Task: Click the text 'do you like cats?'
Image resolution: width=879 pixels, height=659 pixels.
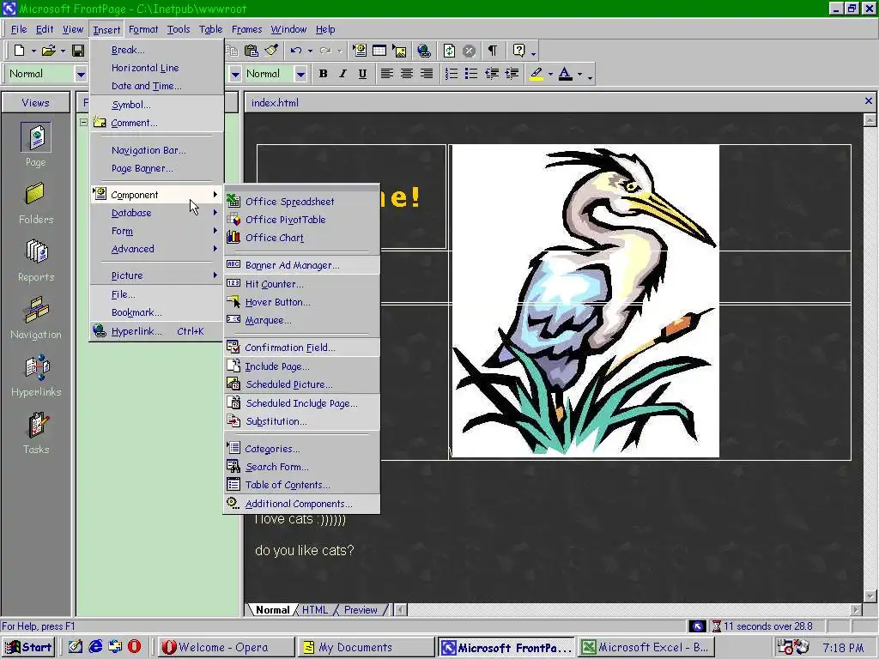Action: tap(305, 550)
